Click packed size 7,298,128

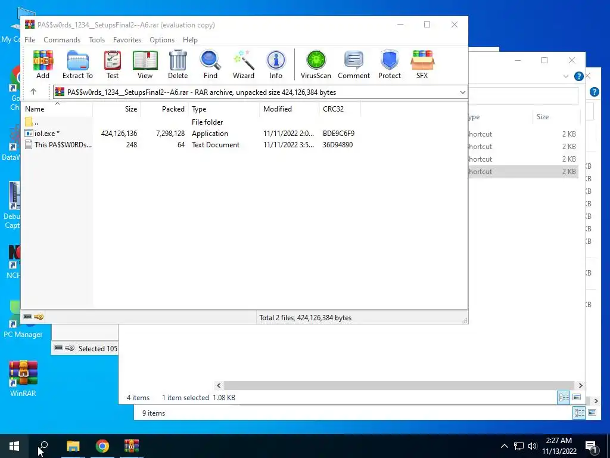pos(170,133)
